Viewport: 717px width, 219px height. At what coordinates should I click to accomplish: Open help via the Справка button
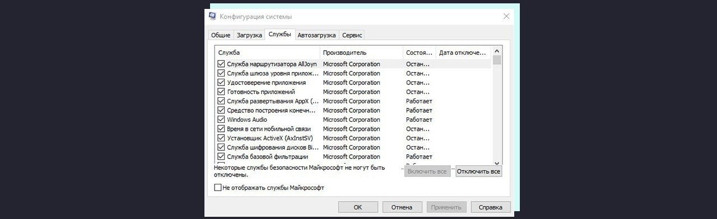(491, 207)
